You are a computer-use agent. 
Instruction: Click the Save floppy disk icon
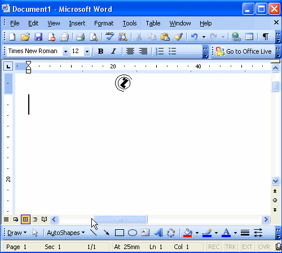[x=38, y=37]
